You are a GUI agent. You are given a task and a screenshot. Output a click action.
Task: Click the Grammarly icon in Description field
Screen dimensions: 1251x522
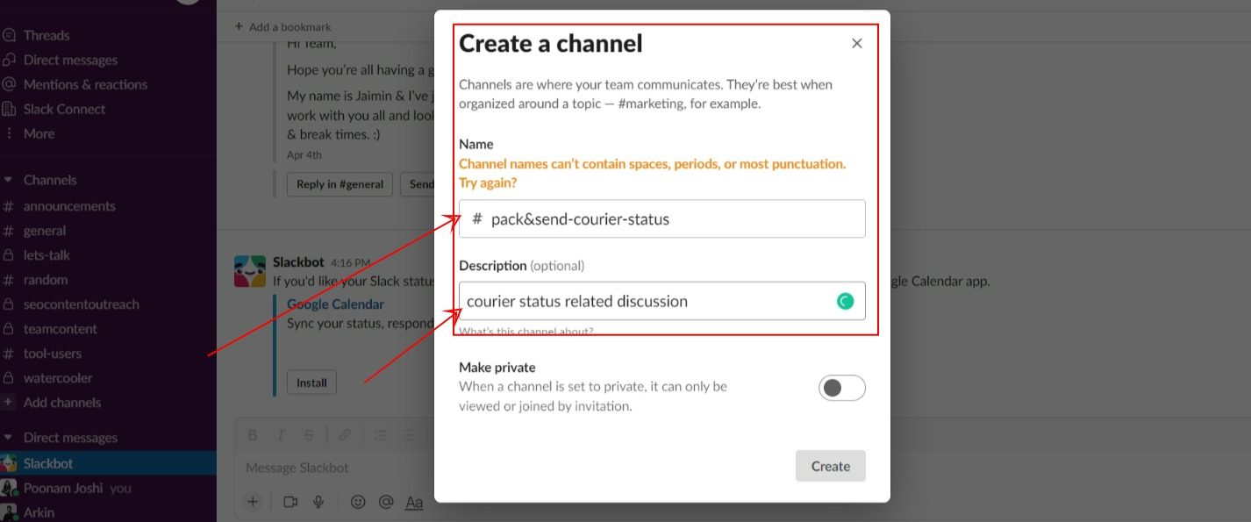(845, 301)
